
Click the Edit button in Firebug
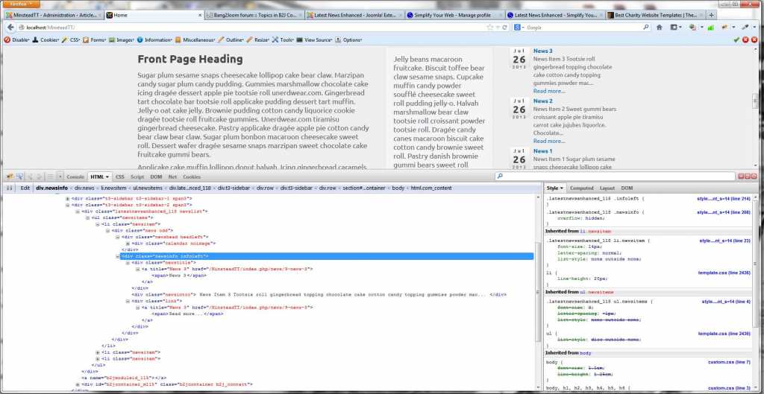coord(25,188)
